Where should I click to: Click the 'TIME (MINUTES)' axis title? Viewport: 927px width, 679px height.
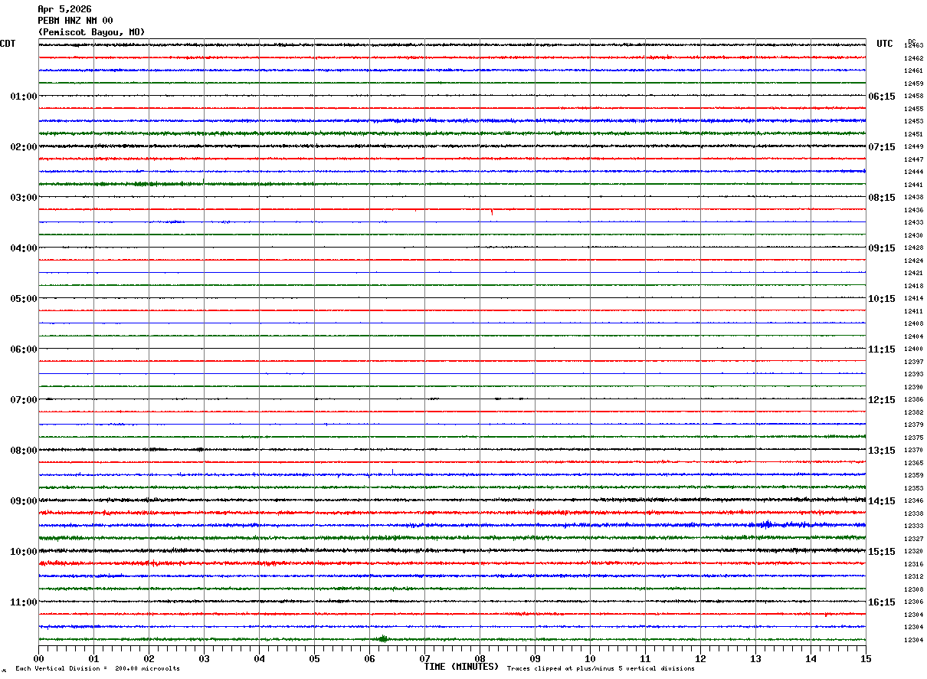[x=461, y=667]
